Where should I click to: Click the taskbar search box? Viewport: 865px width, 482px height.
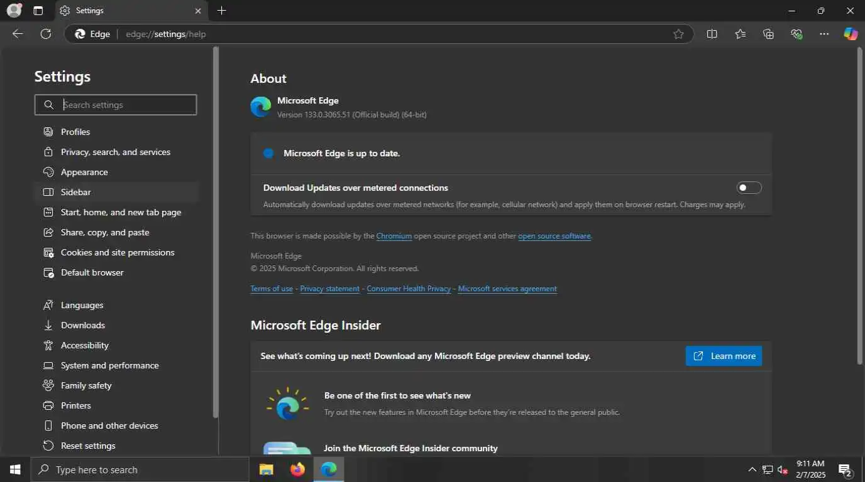140,469
